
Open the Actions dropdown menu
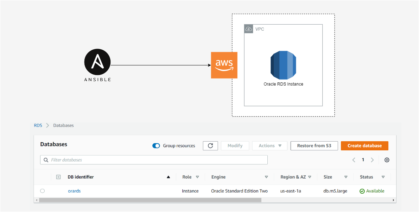[269, 146]
